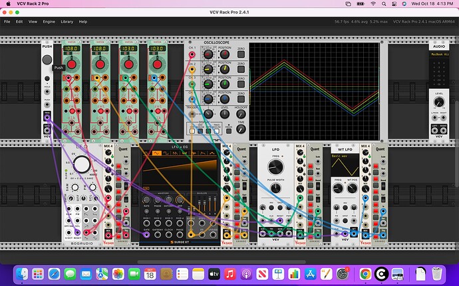
Task: Click the Audio module LEVEL knob
Action: tap(439, 102)
